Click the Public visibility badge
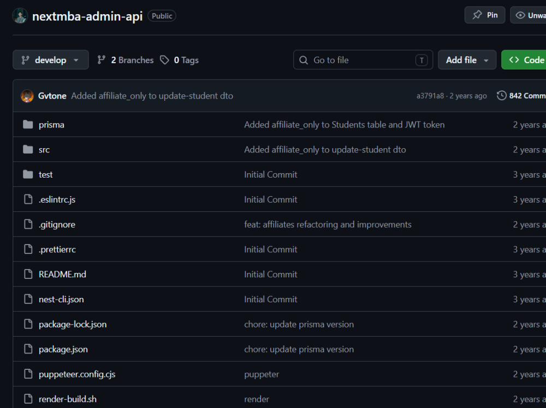546x408 pixels. [x=162, y=16]
